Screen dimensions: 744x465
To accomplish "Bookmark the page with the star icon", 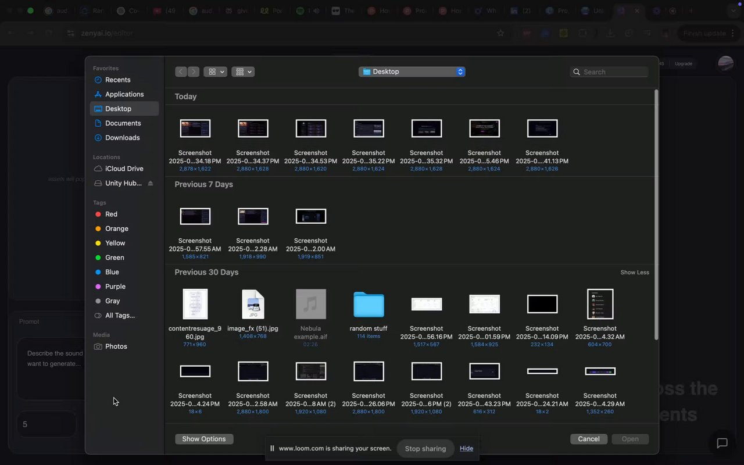I will (x=500, y=33).
